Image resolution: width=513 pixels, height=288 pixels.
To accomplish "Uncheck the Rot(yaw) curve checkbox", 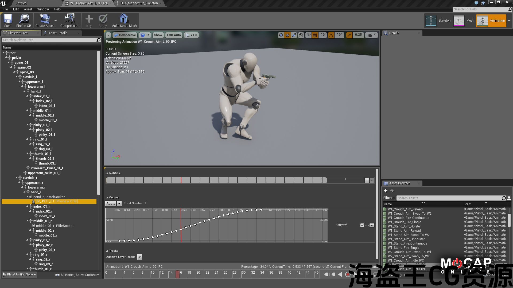I will [362, 225].
